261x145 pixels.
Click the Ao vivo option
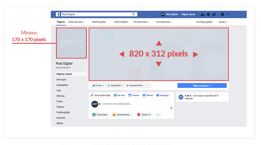(x=119, y=95)
